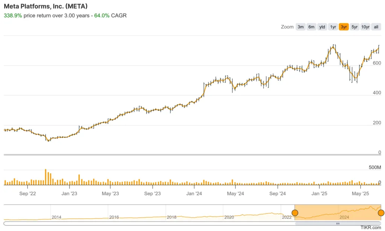Select the 1yr zoom range
Screen dimensions: 385x231
click(333, 27)
